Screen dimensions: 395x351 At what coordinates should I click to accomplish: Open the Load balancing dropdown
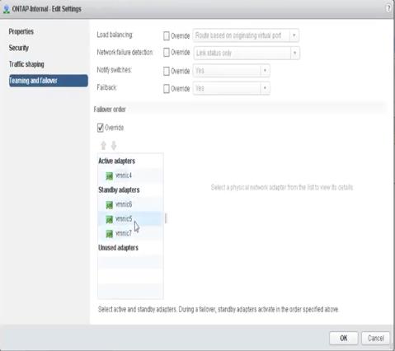246,35
